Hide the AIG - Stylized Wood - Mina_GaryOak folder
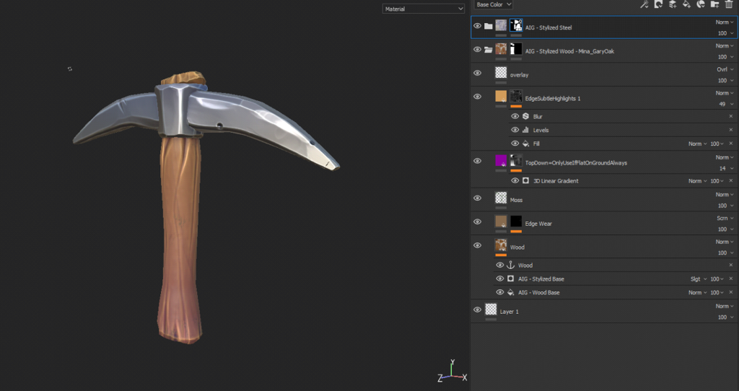Viewport: 739px width, 391px height. [478, 50]
